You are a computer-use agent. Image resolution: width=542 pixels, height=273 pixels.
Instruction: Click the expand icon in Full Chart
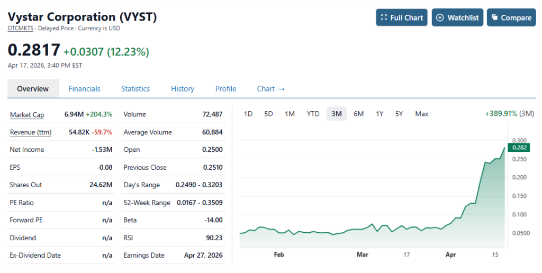[384, 17]
